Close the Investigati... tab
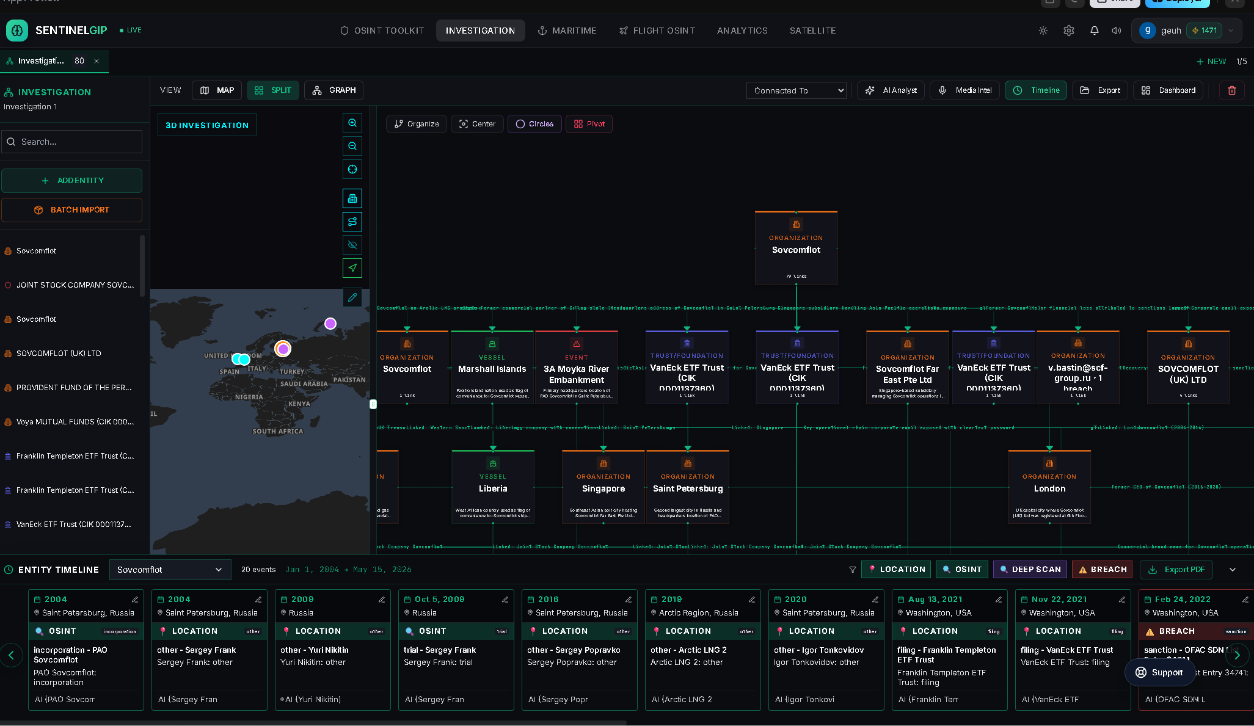The image size is (1254, 726). click(x=97, y=61)
